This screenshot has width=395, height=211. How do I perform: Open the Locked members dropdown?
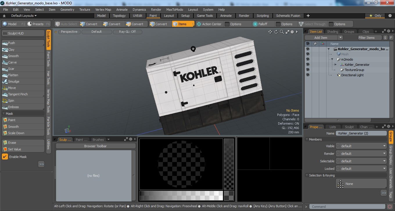(361, 169)
